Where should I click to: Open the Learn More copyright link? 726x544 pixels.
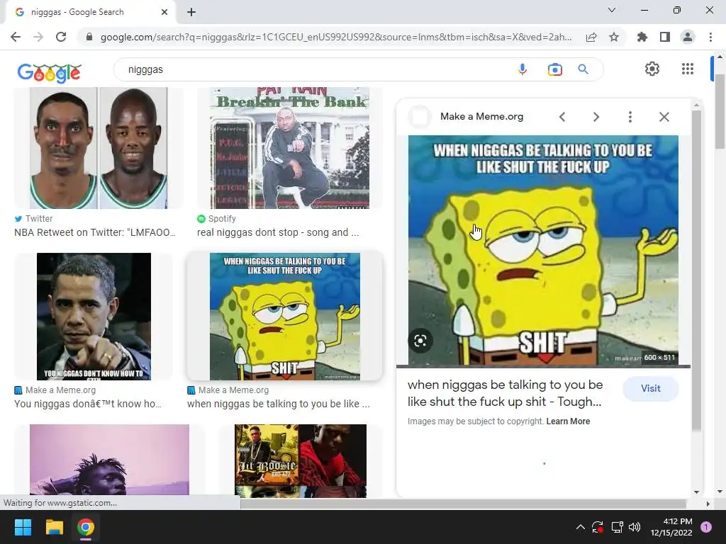click(x=568, y=421)
